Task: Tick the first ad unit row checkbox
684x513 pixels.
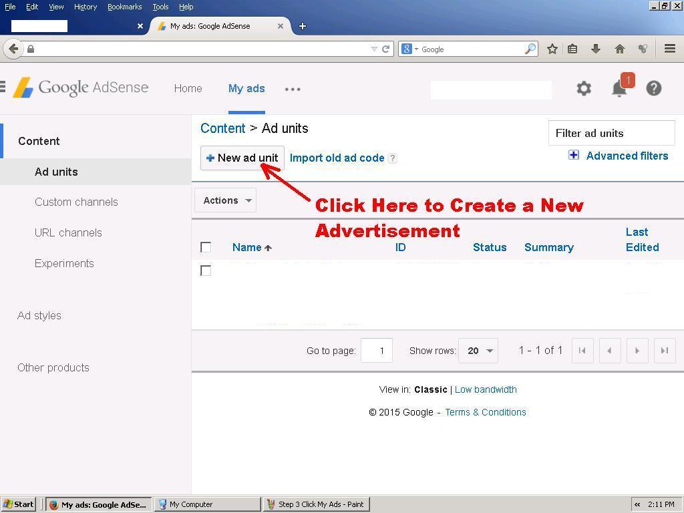Action: click(206, 271)
